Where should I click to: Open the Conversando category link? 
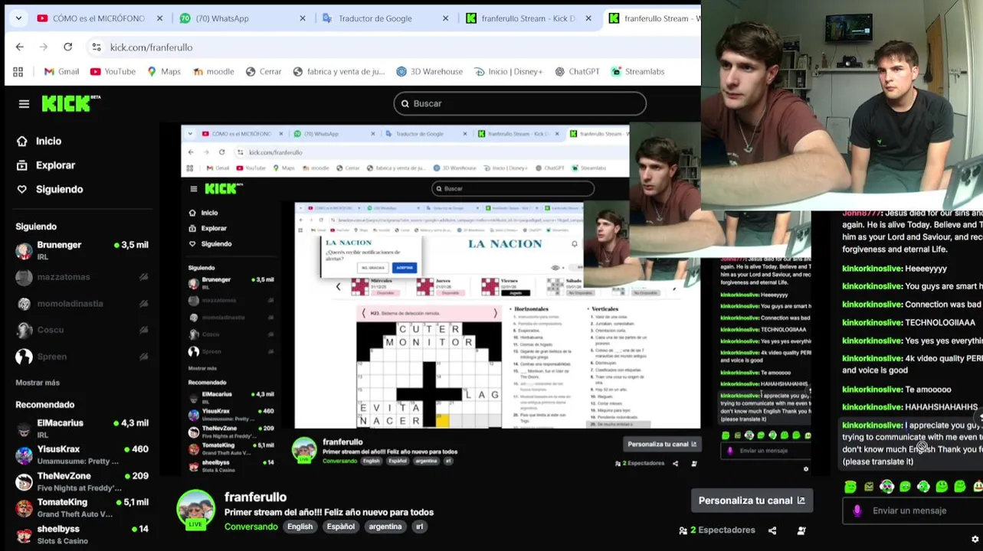pyautogui.click(x=251, y=527)
